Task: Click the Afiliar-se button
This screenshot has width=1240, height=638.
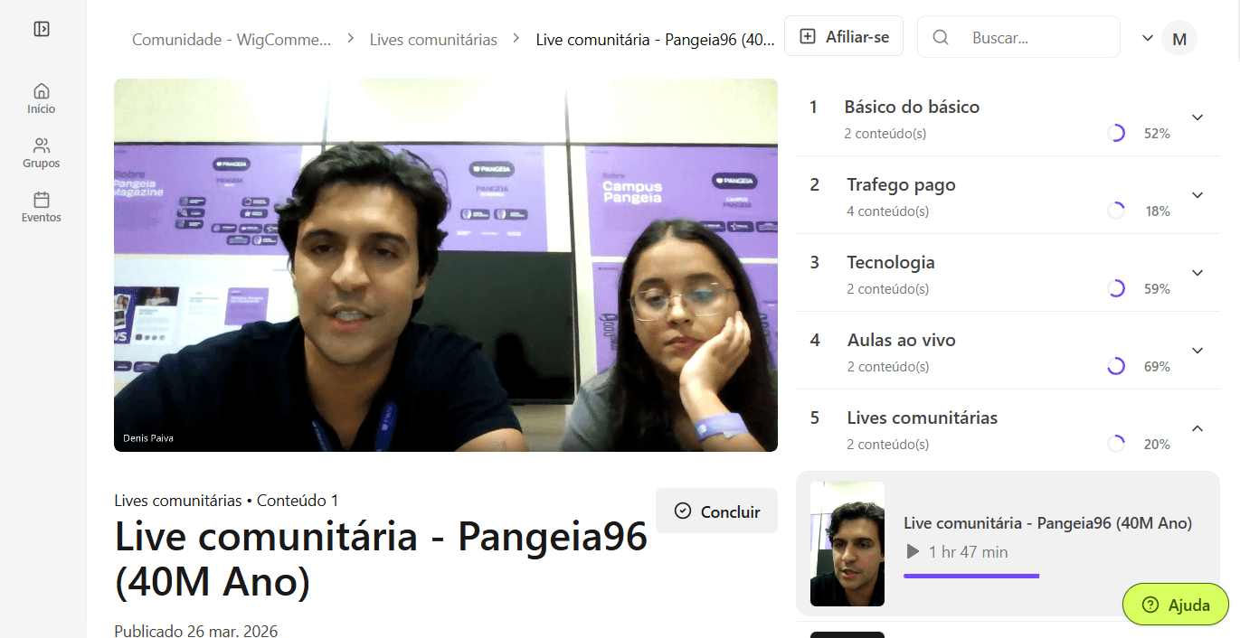Action: point(844,36)
